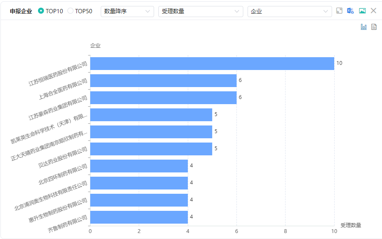Click the value label 10 on top bar
Image resolution: width=382 pixels, height=239 pixels.
click(339, 63)
